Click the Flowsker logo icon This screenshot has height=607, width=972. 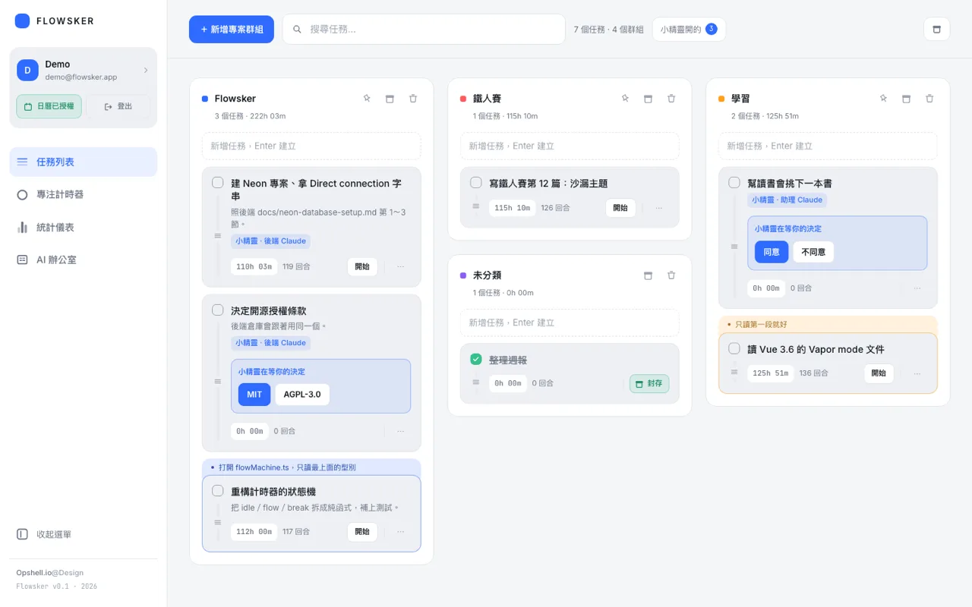coord(23,21)
